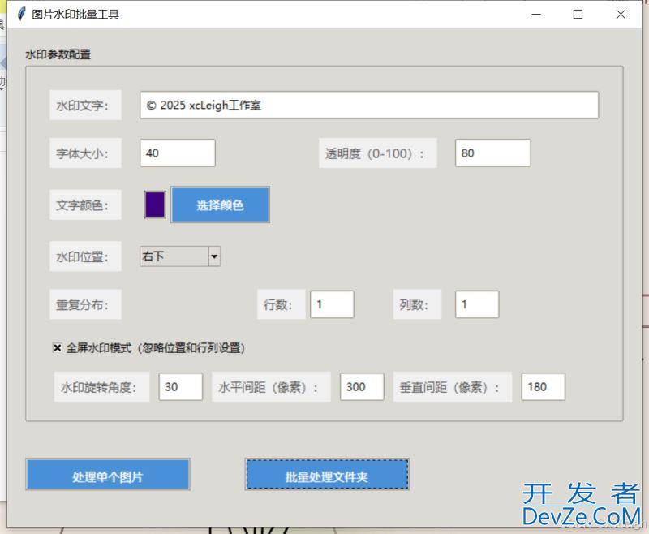Select the 透明度 input field showing 80
Viewport: 649px width, 534px height.
492,153
